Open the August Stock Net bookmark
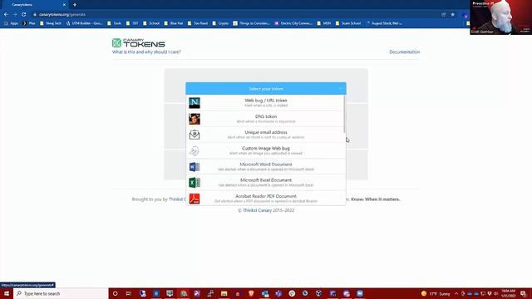The width and height of the screenshot is (532, 299). (x=384, y=23)
